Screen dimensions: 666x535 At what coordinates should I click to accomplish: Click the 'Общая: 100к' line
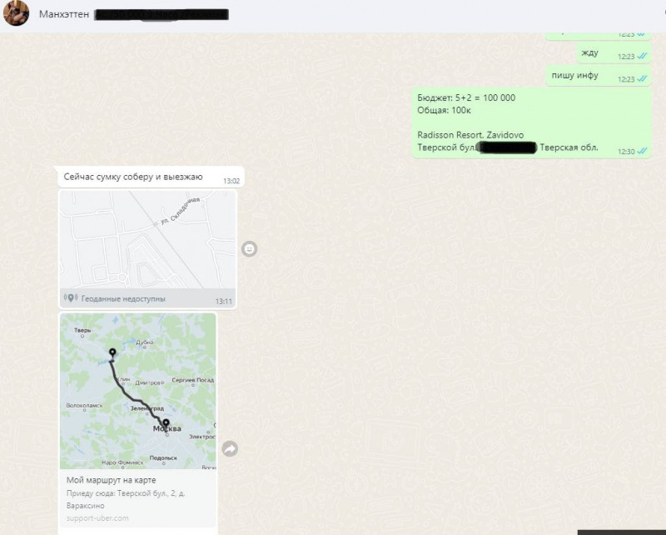point(444,110)
